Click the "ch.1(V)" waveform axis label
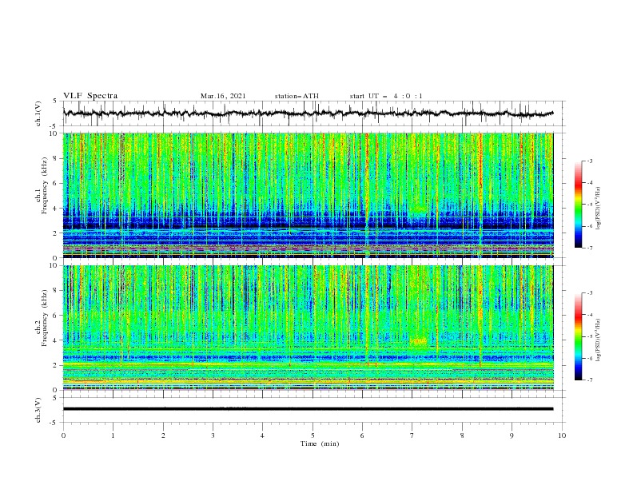Image resolution: width=633 pixels, height=489 pixels. [38, 113]
